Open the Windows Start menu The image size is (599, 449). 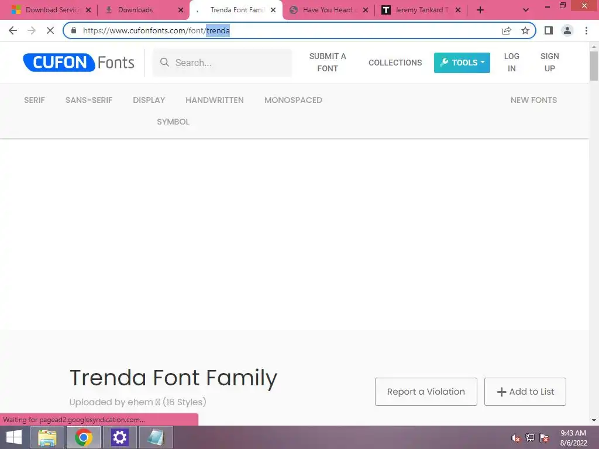click(14, 437)
